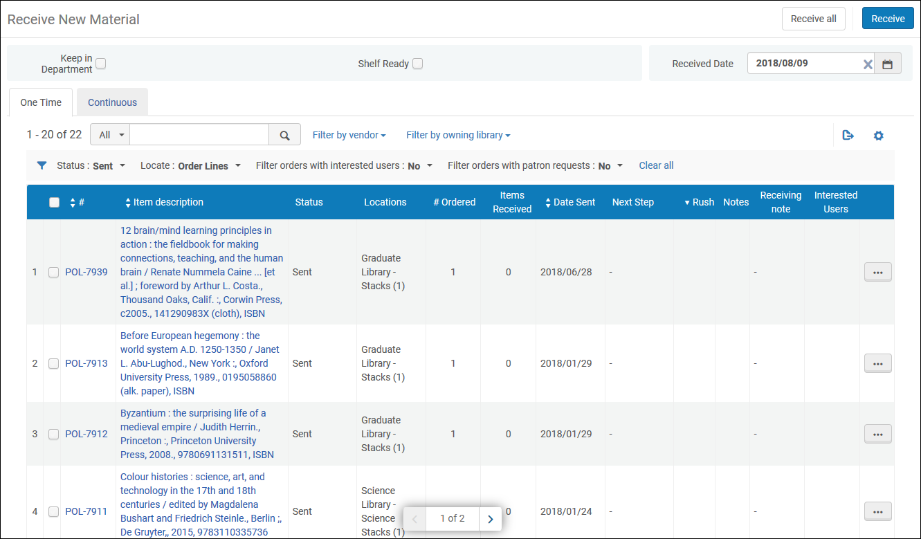Click the Receiving note column header
The image size is (921, 539).
(781, 202)
